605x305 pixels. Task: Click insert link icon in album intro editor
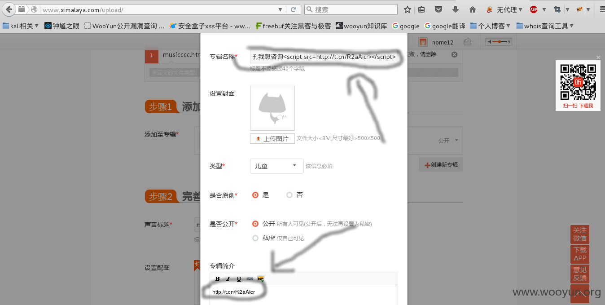(250, 279)
